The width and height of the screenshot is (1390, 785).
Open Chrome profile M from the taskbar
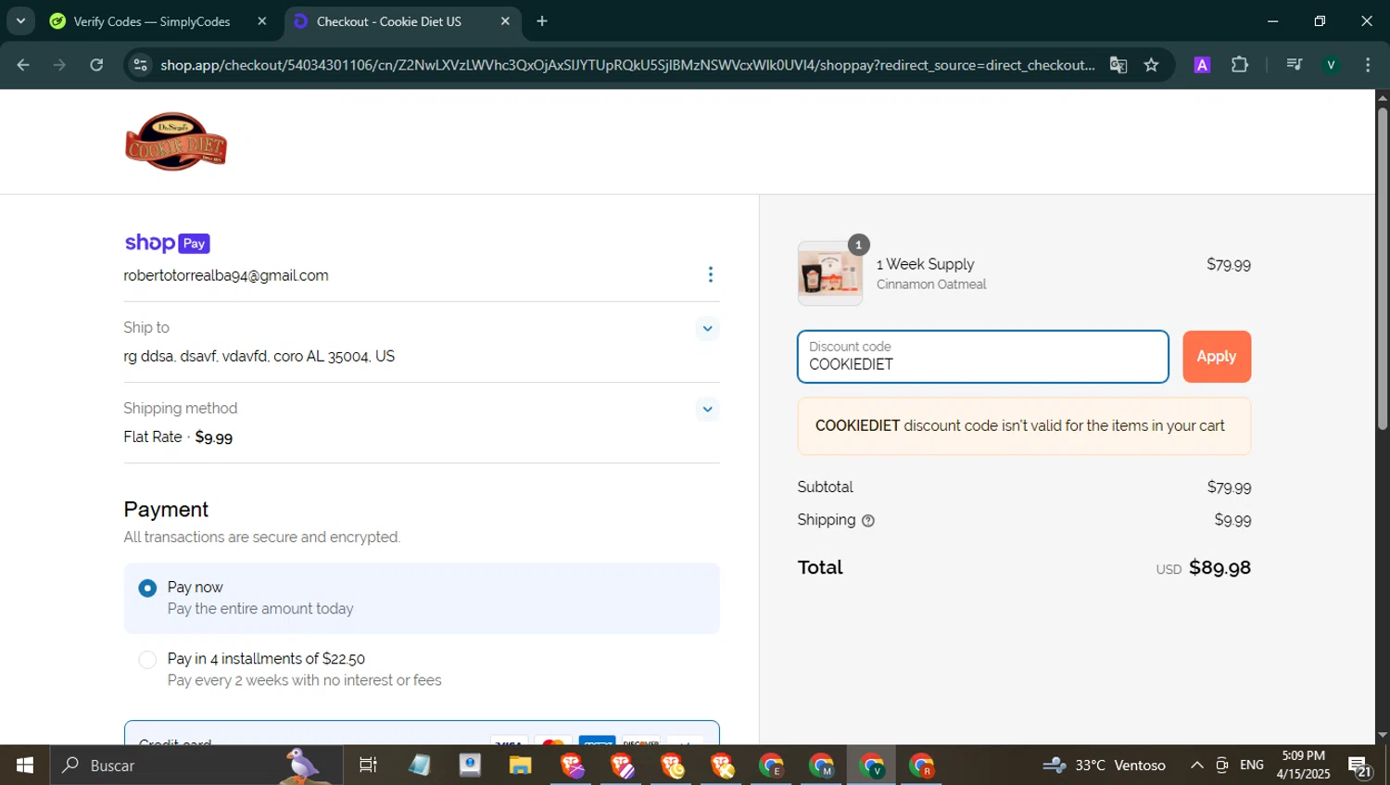click(821, 766)
